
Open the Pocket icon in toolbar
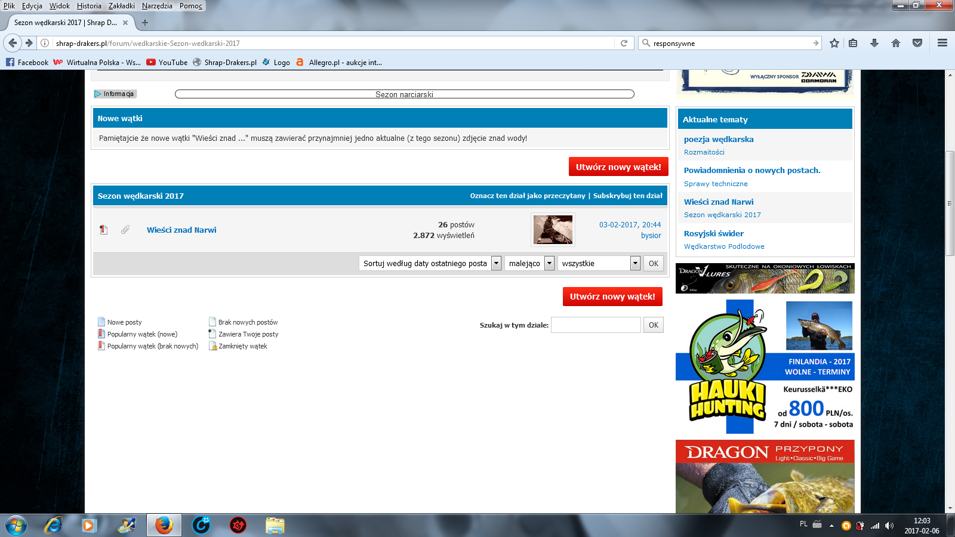point(917,43)
